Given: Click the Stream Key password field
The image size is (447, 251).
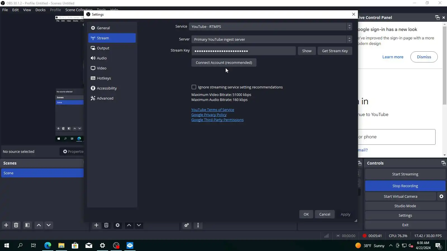Looking at the screenshot, I should click(x=243, y=51).
